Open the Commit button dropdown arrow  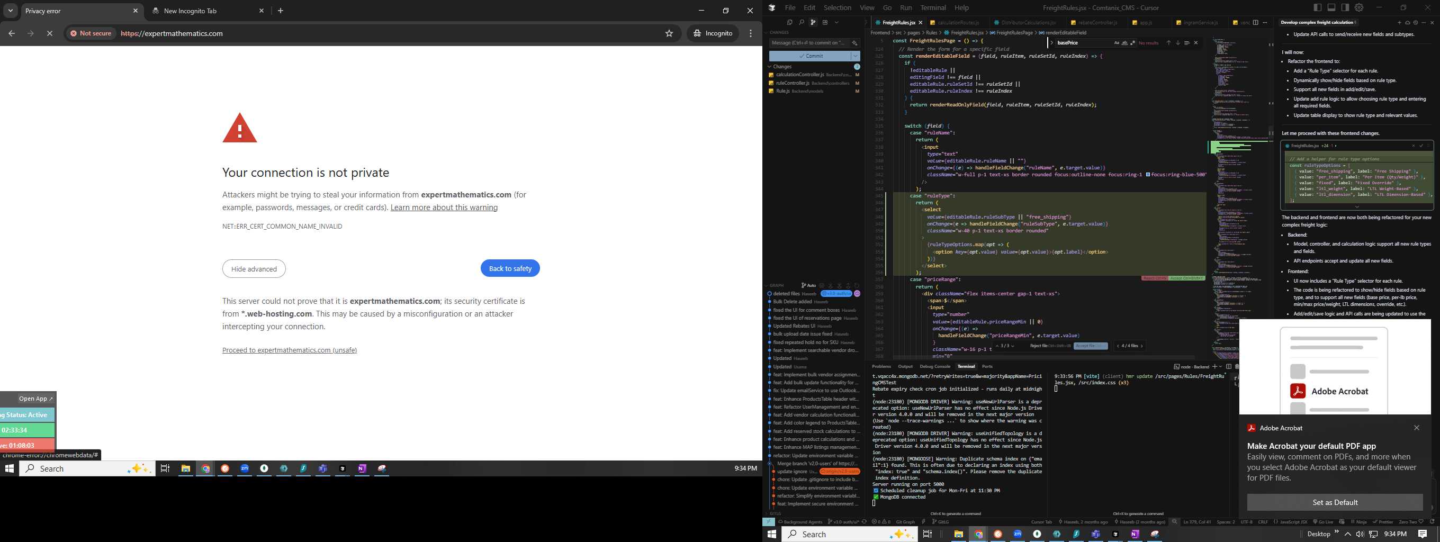pos(856,56)
